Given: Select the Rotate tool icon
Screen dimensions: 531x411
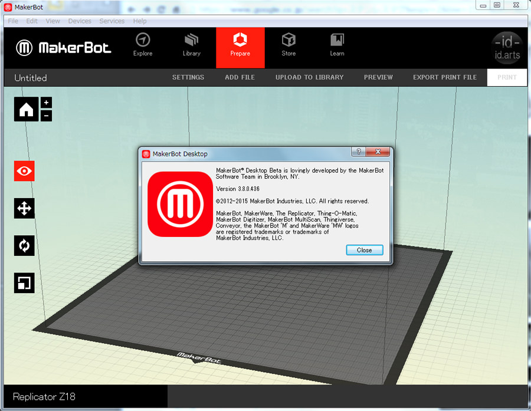Looking at the screenshot, I should 24,245.
